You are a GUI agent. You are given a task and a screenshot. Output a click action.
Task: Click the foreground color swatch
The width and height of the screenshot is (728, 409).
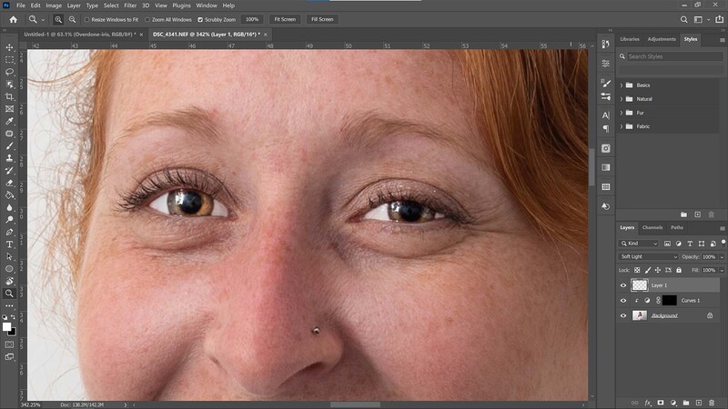(x=6, y=327)
